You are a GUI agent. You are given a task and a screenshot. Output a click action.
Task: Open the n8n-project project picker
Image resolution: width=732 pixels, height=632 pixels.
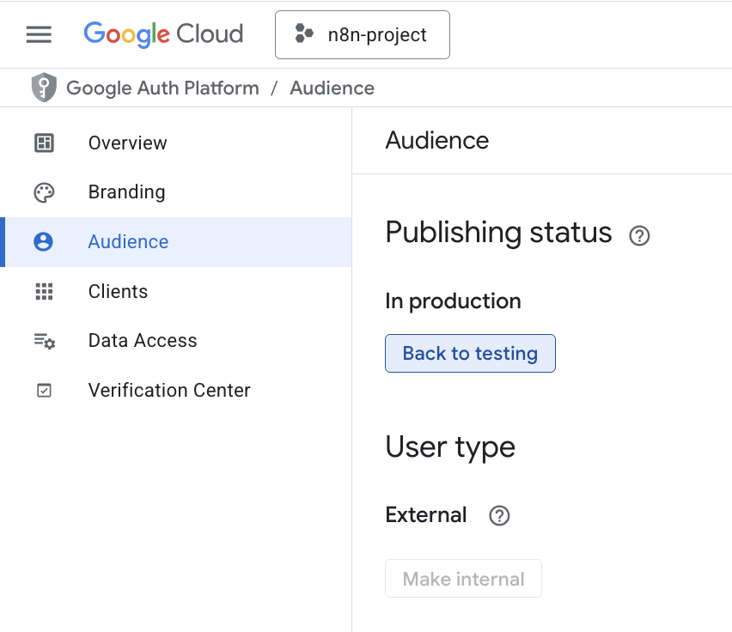coord(362,35)
